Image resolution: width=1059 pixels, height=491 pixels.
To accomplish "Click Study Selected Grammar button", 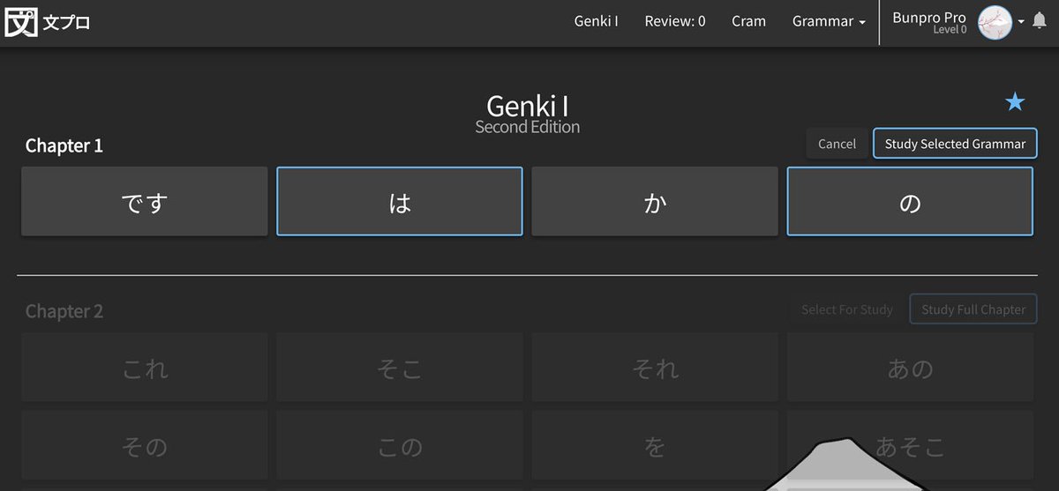I will click(955, 144).
